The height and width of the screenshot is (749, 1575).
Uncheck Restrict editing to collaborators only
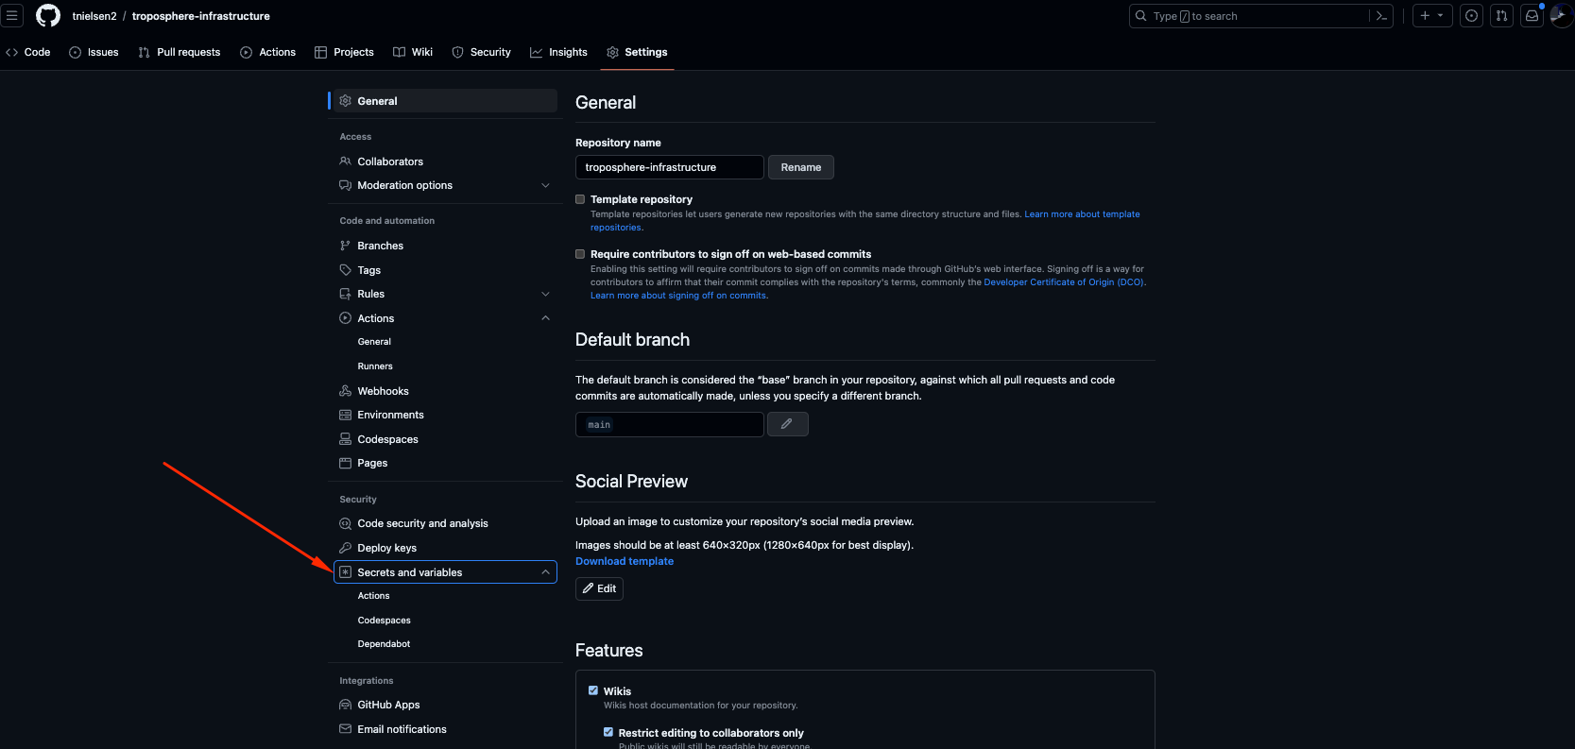click(x=608, y=732)
